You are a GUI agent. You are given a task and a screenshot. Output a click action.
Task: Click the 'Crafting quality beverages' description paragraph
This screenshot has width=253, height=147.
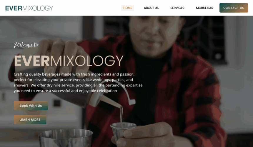pyautogui.click(x=78, y=83)
